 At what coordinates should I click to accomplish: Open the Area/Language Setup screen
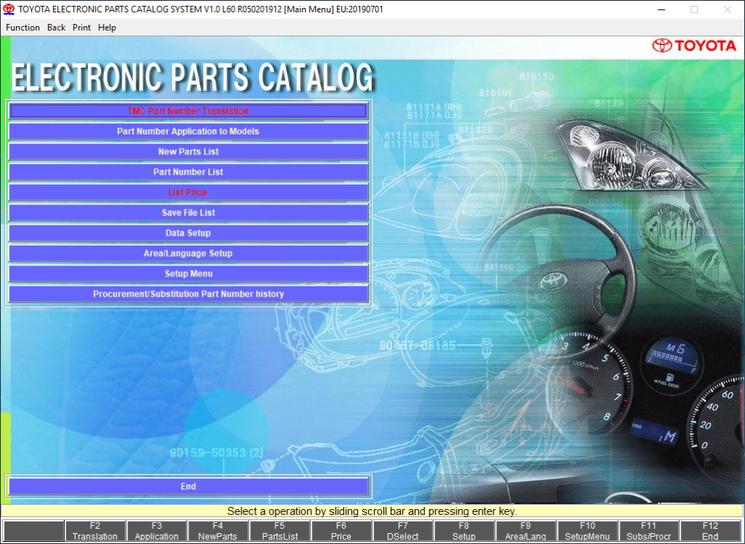tap(188, 253)
